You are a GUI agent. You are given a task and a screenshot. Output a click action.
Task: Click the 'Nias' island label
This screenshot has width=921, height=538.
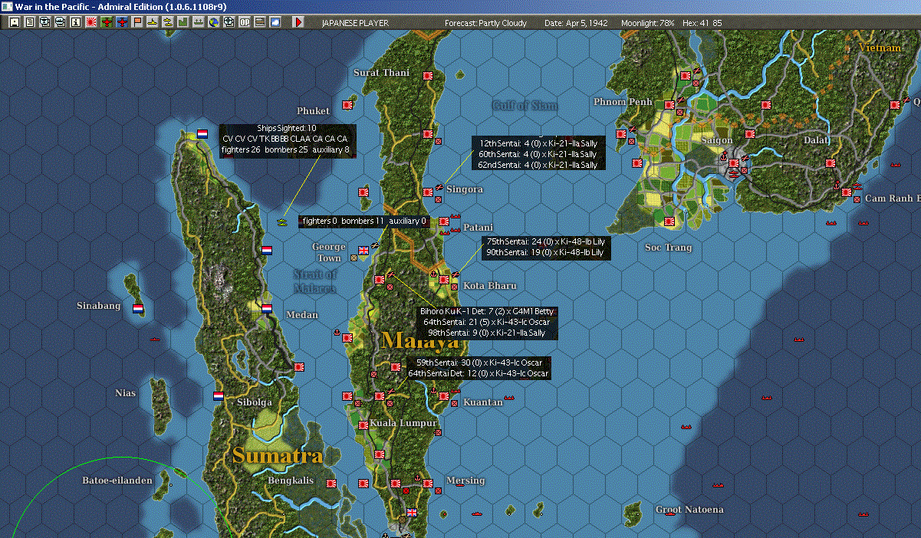point(125,393)
